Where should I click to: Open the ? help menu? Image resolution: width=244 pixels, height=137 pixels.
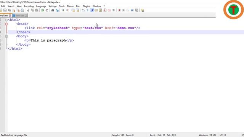click(x=104, y=6)
